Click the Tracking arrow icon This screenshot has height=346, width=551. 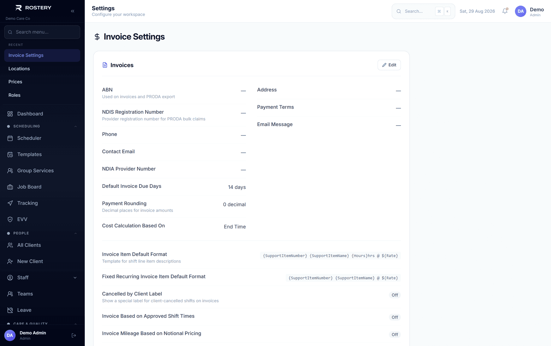(x=10, y=203)
